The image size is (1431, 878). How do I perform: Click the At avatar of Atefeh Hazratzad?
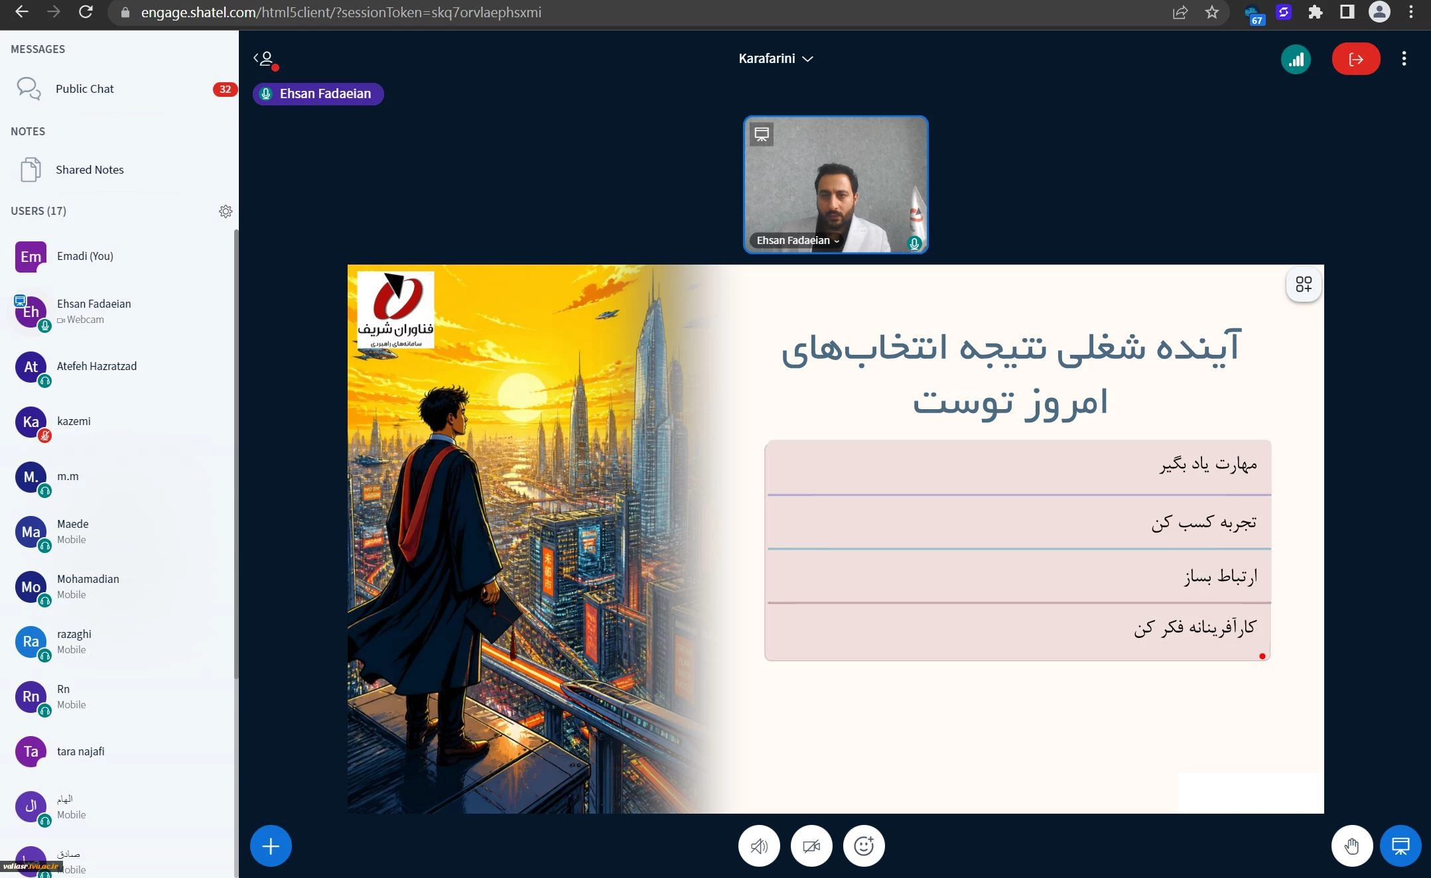point(31,367)
